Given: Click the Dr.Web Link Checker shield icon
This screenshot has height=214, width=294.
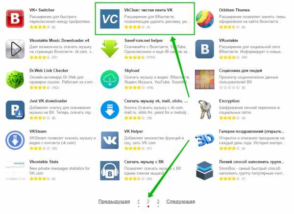Looking at the screenshot, I should click(15, 80).
